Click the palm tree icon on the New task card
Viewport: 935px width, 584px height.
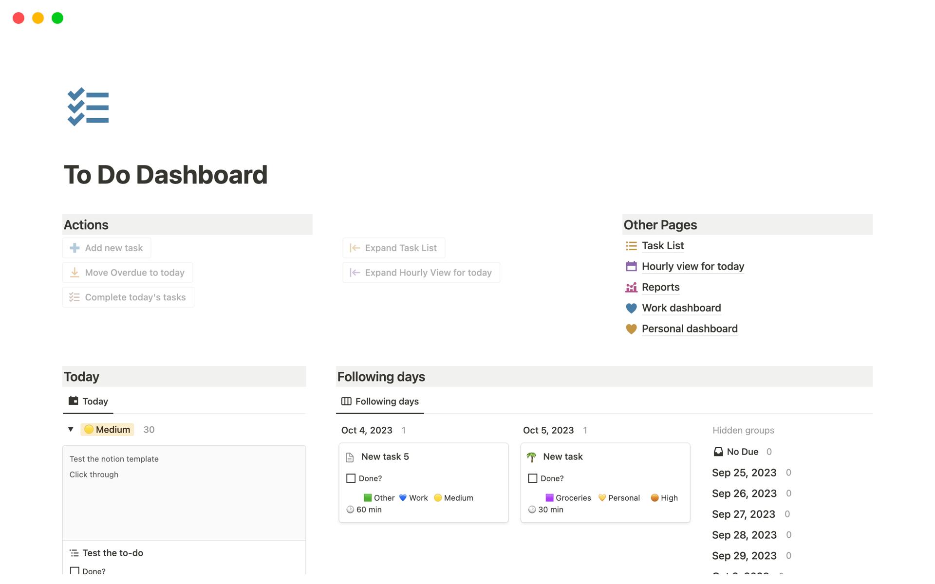532,457
